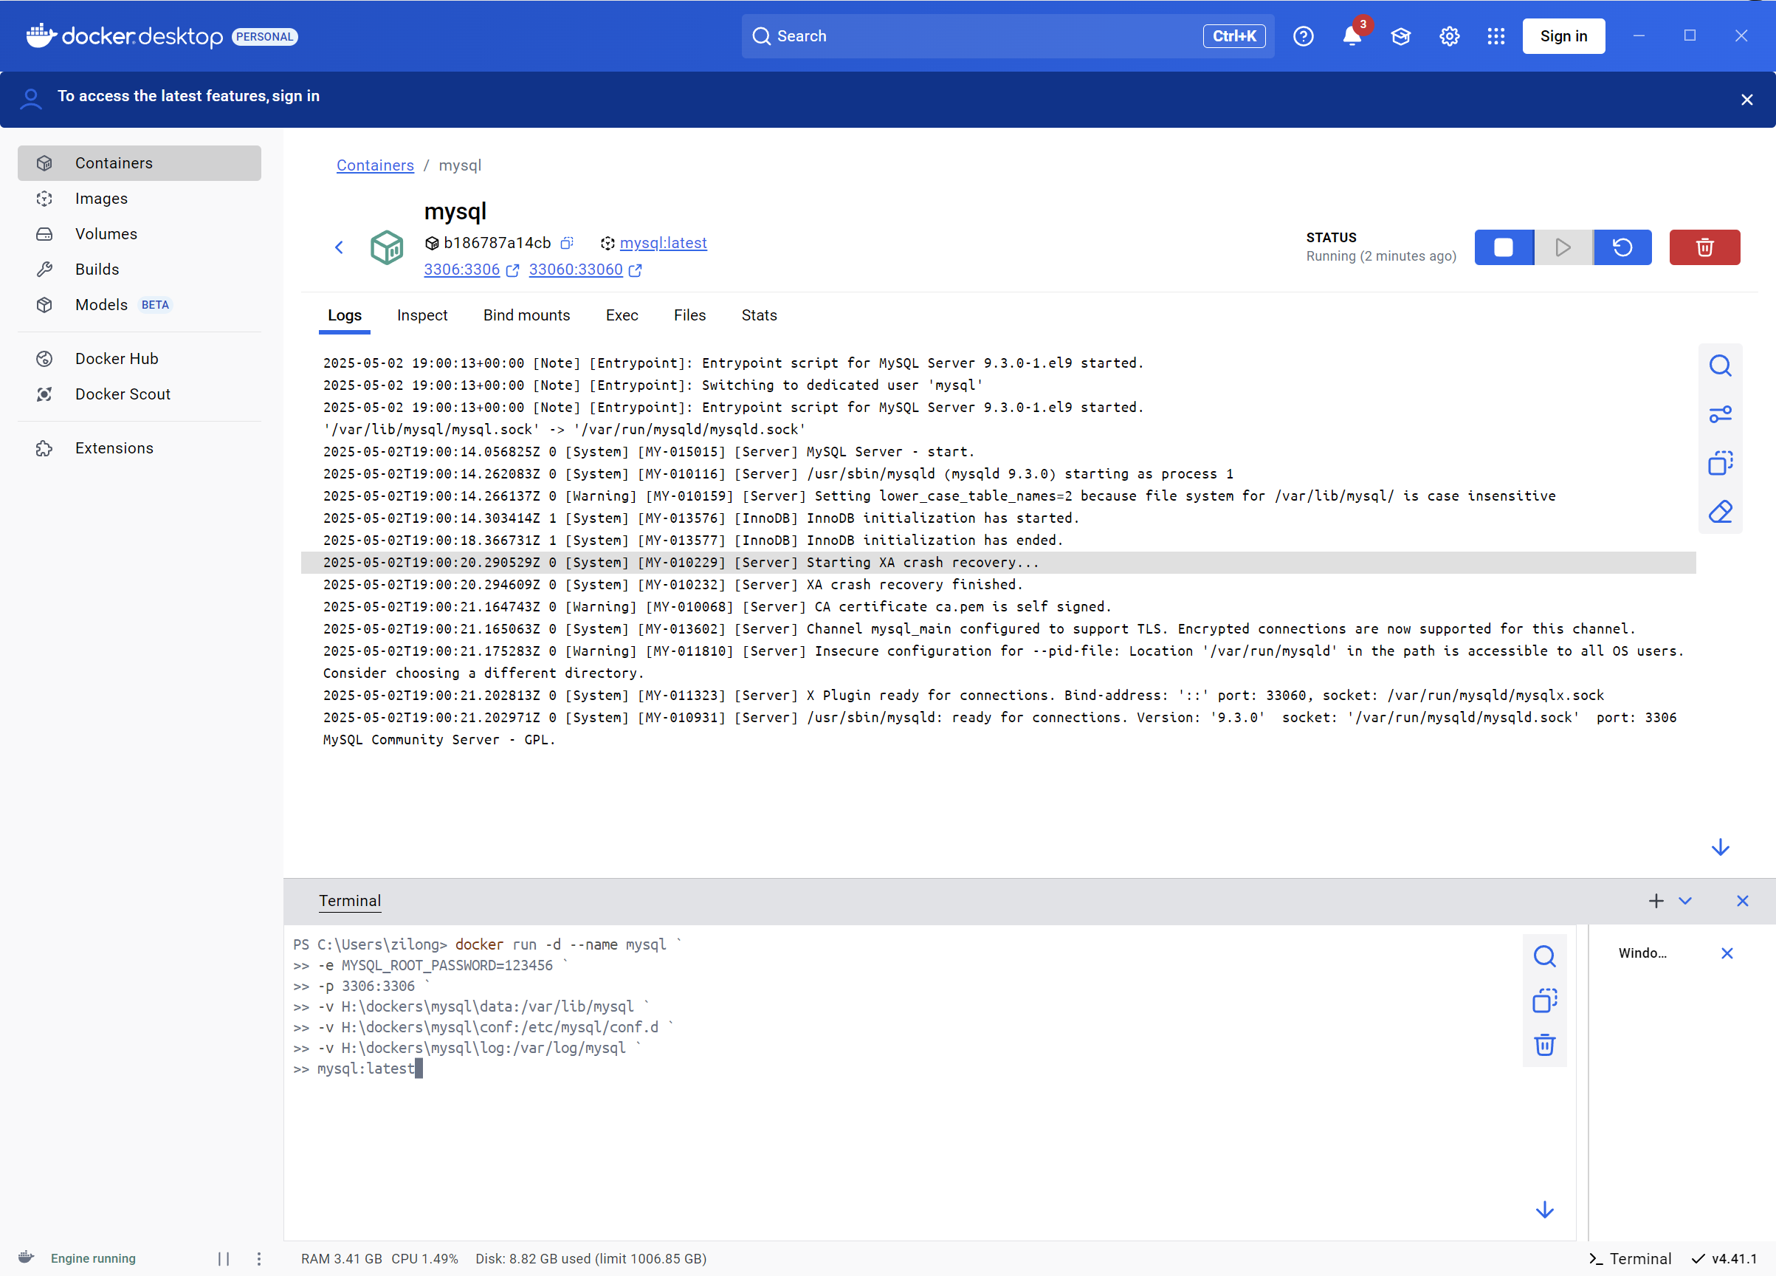Delete terminal session with trash icon
The height and width of the screenshot is (1276, 1776).
[1544, 1044]
